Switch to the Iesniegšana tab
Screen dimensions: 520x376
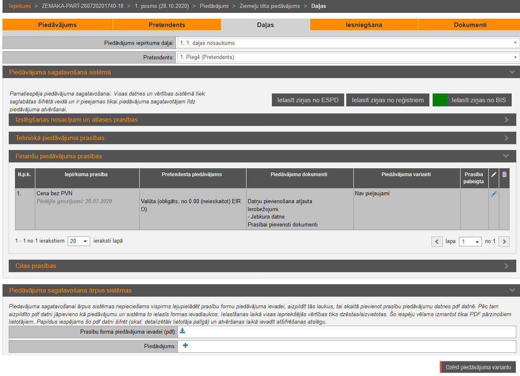pyautogui.click(x=364, y=25)
